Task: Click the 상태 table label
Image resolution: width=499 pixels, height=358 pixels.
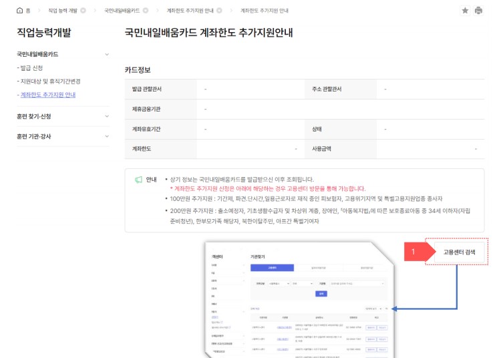Action: [317, 129]
